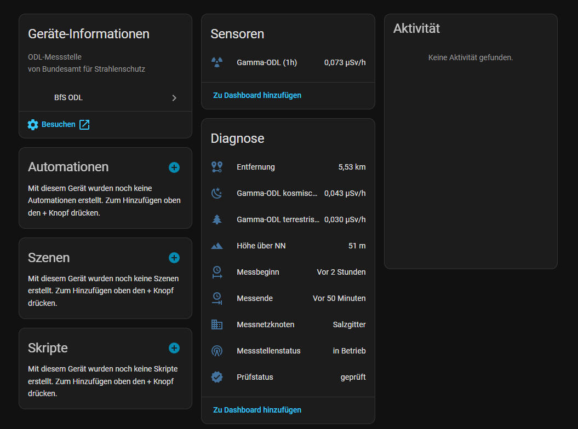The width and height of the screenshot is (578, 429).
Task: Open the Gamma-ODL (1h) sensor value 0,073 µSv/h
Action: coord(345,62)
